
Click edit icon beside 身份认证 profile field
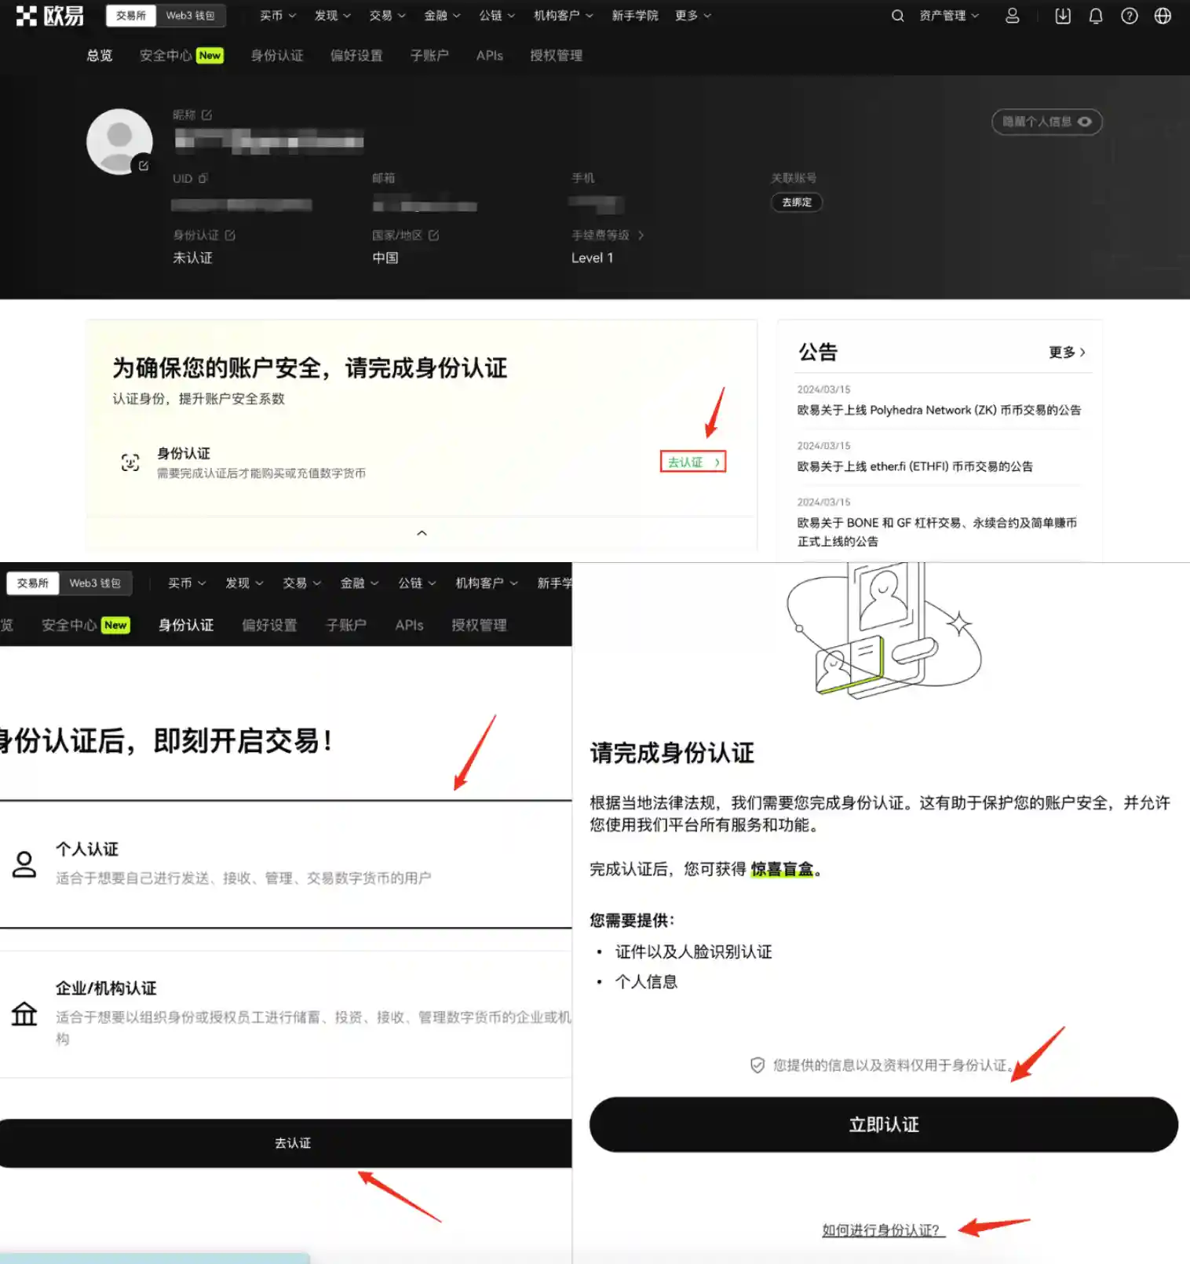pyautogui.click(x=230, y=235)
